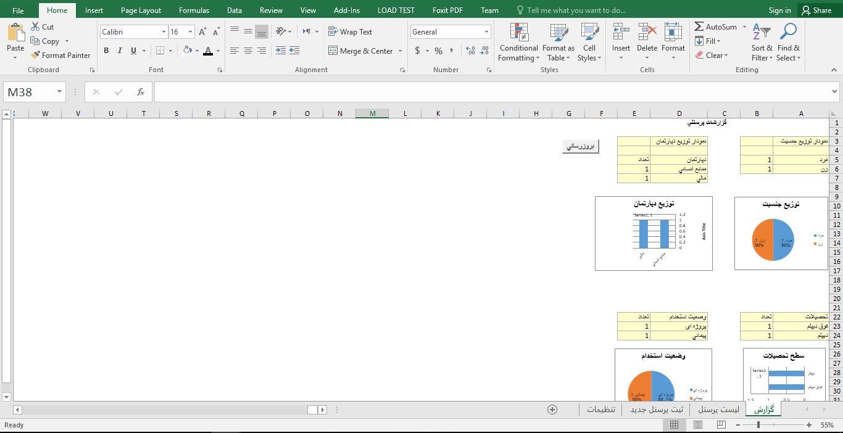Toggle Wrap Text option

click(350, 32)
